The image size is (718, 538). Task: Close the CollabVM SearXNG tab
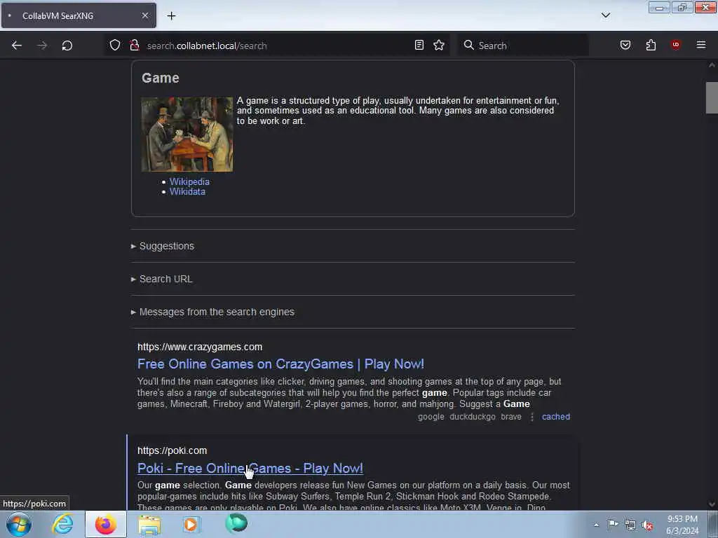[144, 15]
